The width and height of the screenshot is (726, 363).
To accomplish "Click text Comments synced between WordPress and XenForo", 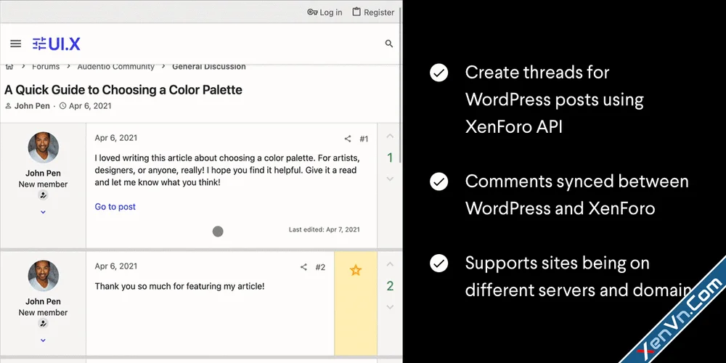I will pos(577,195).
